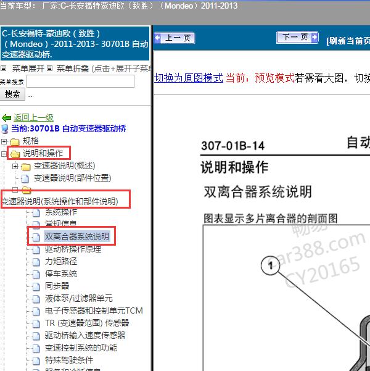This screenshot has height=371, width=370.
Task: Click the 规格 folder icon
Action: 15,142
